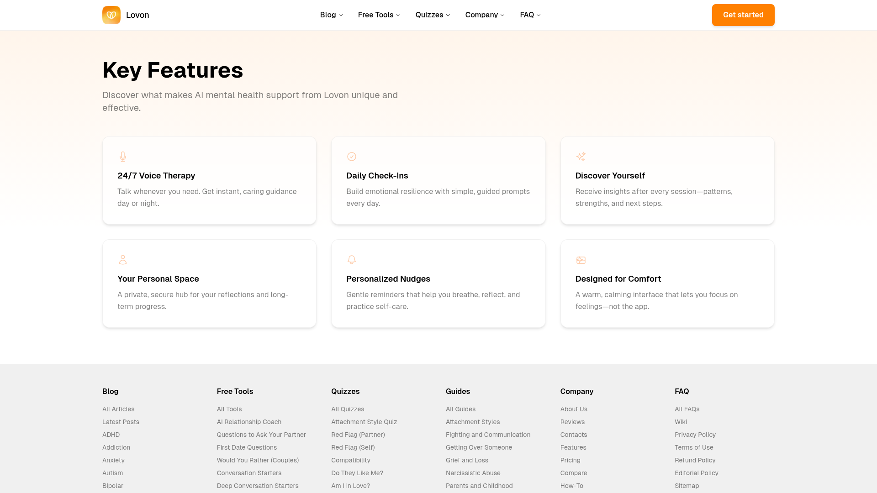The image size is (877, 493).
Task: Open AI Relationship Coach tool link
Action: pyautogui.click(x=249, y=422)
